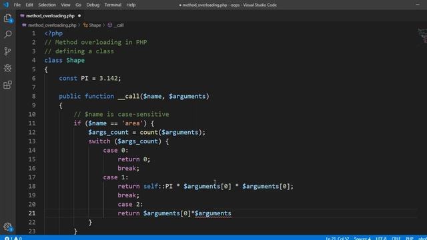Viewport: 427px width, 240px height.
Task: Open the Extensions view
Action: tap(7, 85)
